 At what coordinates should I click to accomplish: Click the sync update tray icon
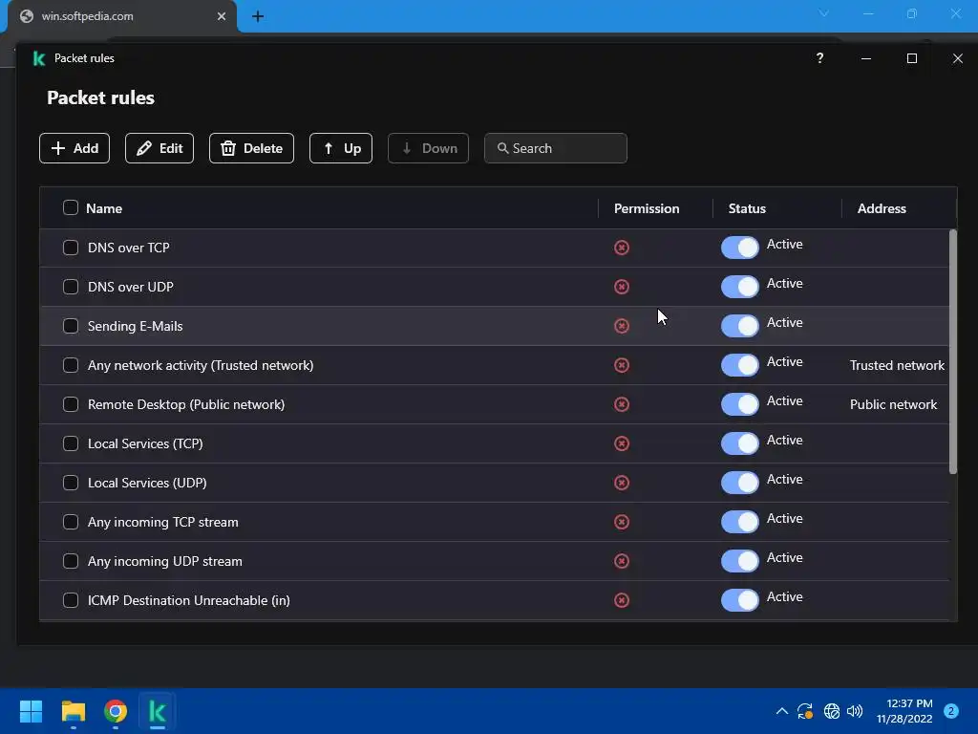point(805,711)
